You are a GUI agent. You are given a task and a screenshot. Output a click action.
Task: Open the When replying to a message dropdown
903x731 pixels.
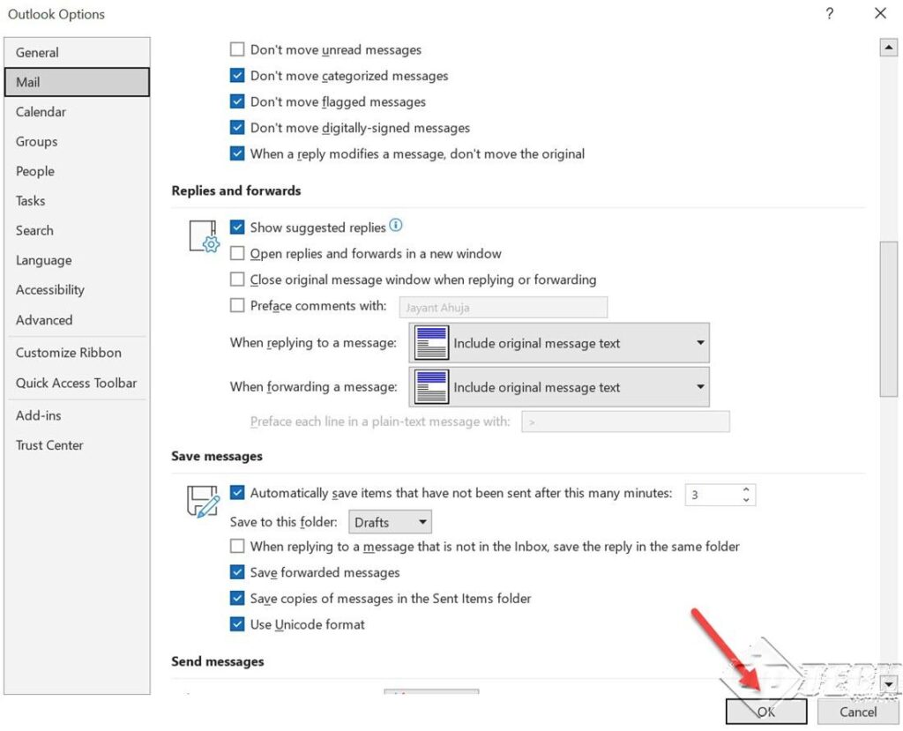coord(699,342)
